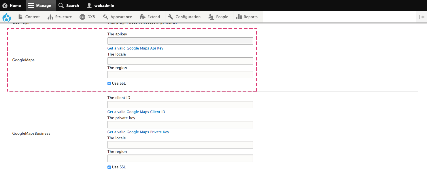
Task: Click the Home back-arrow icon
Action: 5,6
